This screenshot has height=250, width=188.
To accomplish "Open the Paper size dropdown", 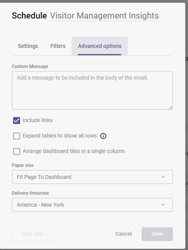I will (92, 177).
